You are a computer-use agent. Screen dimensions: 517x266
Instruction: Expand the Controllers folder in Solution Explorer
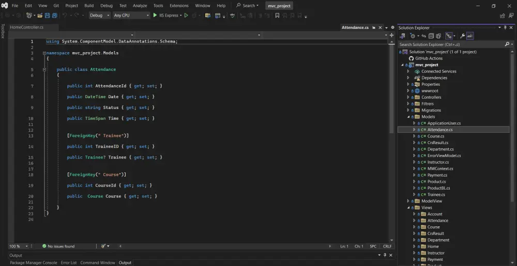click(x=408, y=97)
